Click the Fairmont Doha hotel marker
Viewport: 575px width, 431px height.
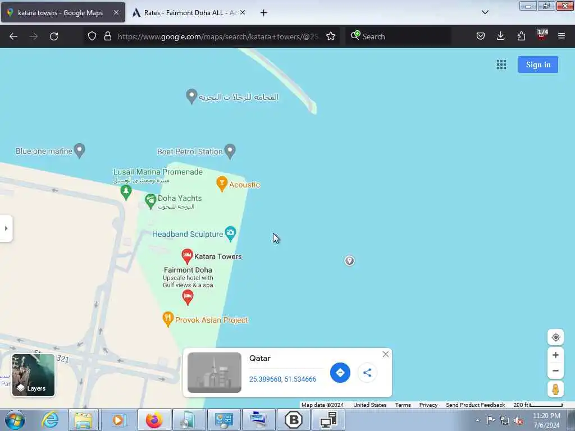pos(188,297)
